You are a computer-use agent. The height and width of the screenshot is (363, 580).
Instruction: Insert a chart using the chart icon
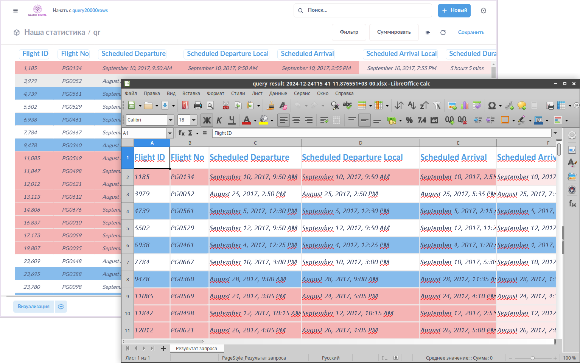click(465, 106)
